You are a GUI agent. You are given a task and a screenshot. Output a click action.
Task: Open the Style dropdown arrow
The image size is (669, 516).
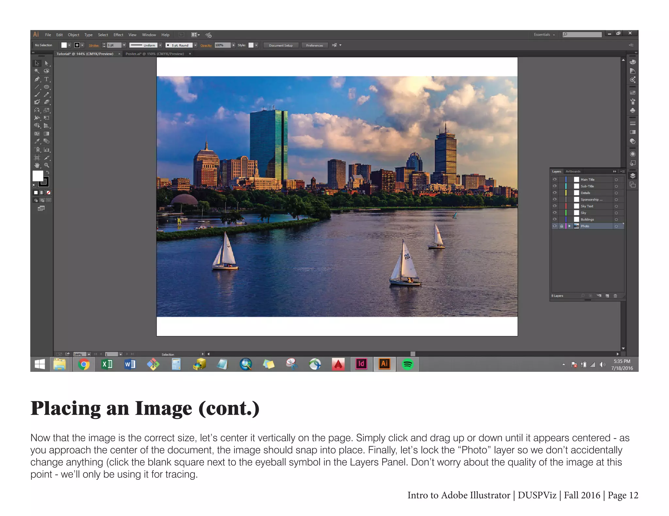pos(256,45)
